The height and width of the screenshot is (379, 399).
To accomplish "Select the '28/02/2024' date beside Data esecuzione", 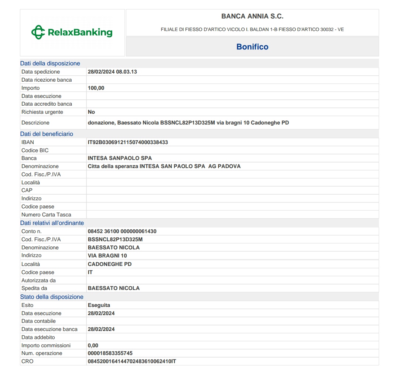I will 101,313.
